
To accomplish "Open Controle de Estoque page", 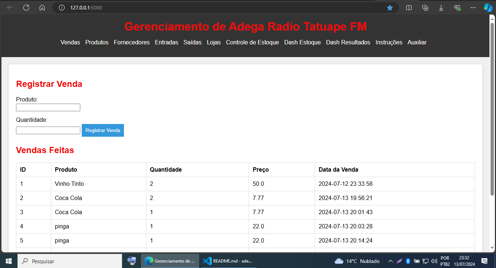I will click(253, 43).
